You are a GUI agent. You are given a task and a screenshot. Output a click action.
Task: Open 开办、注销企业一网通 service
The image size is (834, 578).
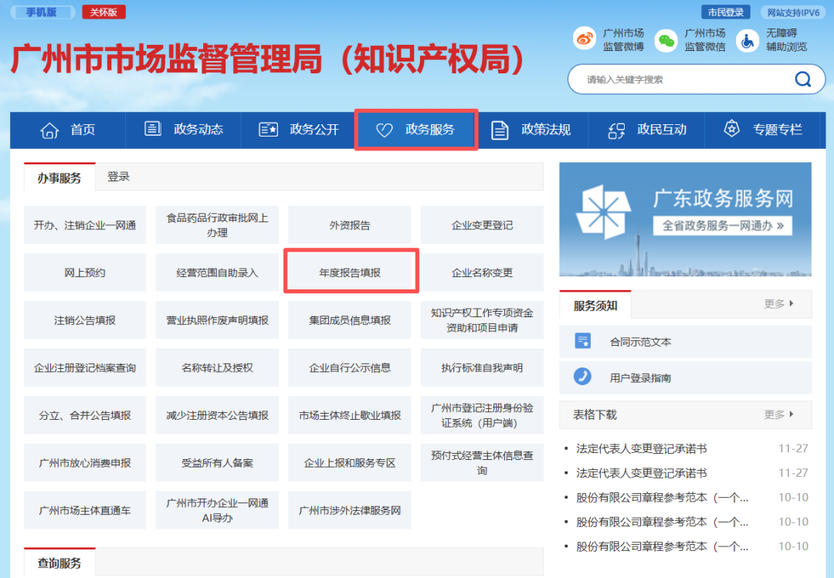point(85,225)
